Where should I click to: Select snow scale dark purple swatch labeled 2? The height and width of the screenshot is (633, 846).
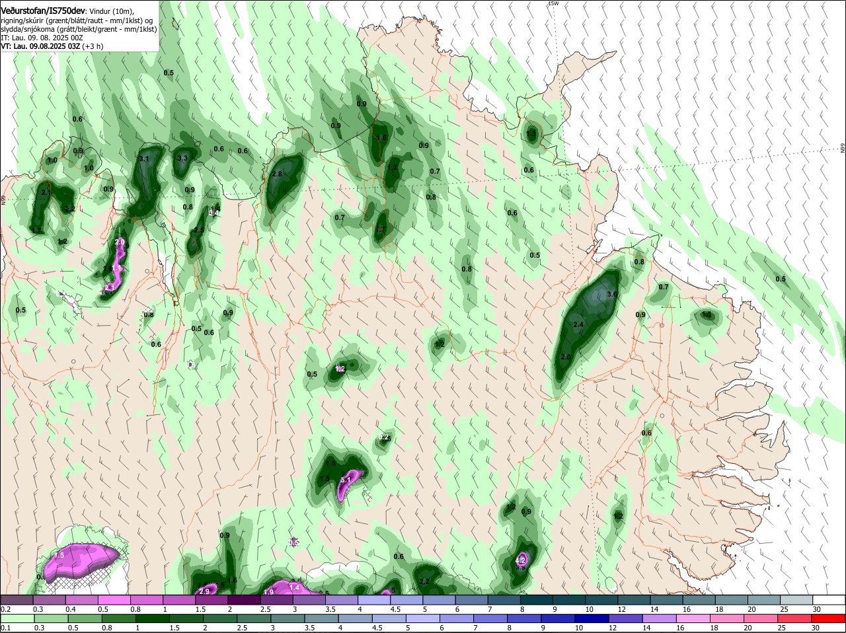[244, 599]
